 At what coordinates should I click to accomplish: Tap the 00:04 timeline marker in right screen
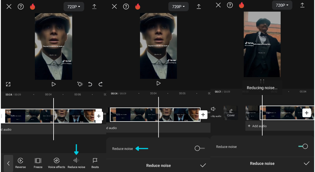coord(303,91)
